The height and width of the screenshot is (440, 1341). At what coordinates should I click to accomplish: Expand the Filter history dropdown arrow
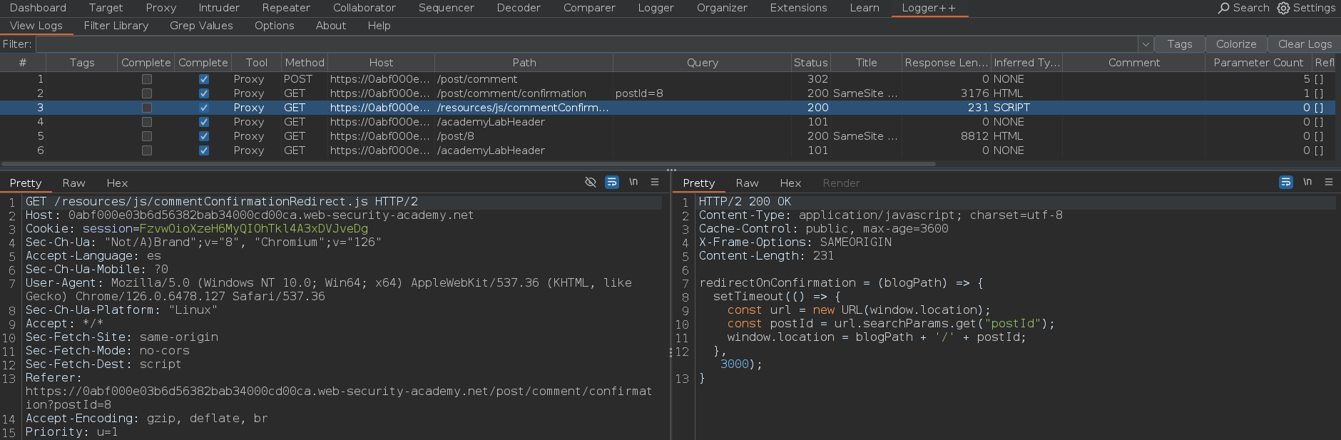pos(1146,44)
